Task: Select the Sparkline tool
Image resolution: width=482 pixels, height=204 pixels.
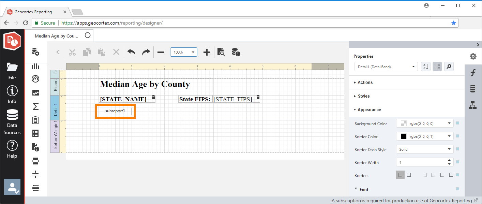Action: pos(35,92)
